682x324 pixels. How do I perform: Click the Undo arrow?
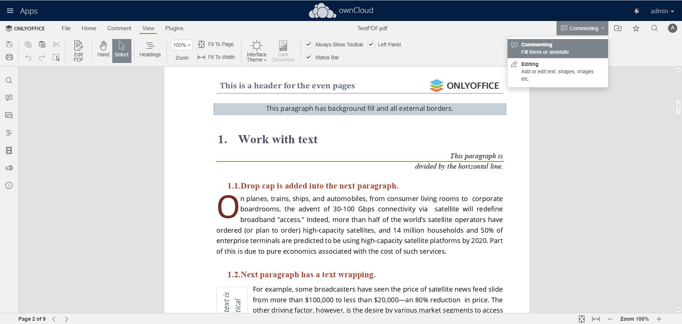pyautogui.click(x=28, y=57)
